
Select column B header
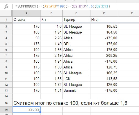51,13
